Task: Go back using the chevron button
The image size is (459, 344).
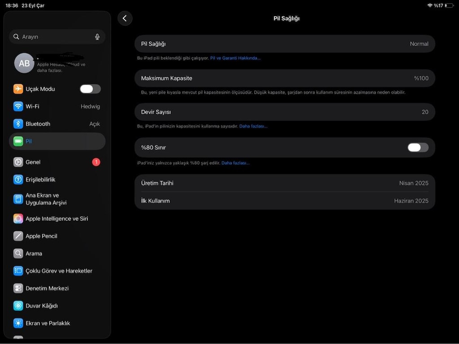Action: tap(125, 18)
